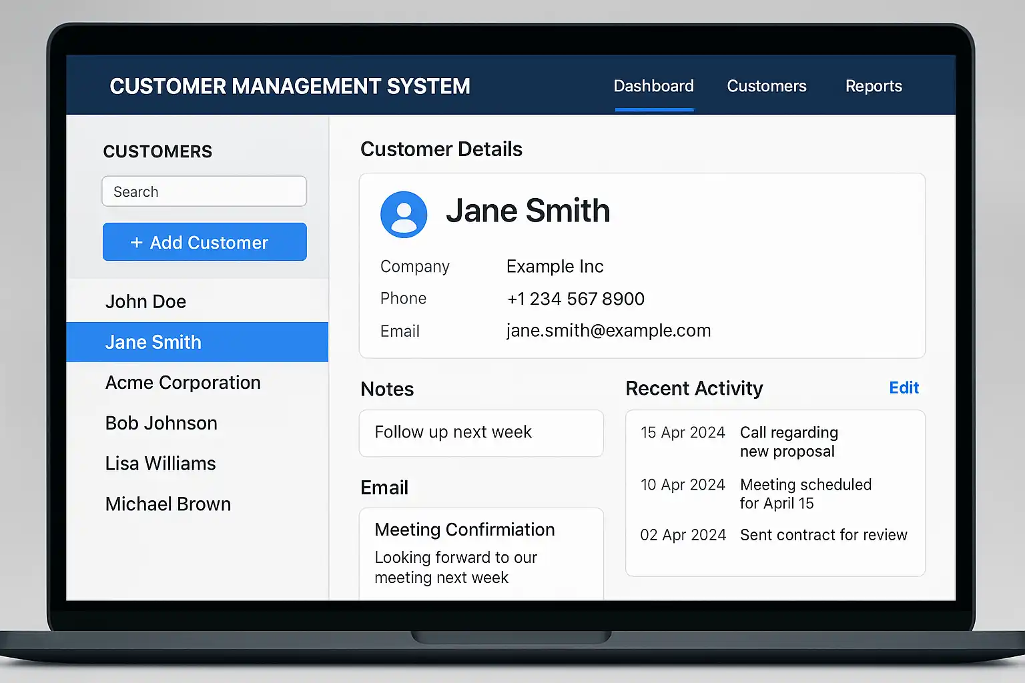Open the 10 Apr 2024 meeting activity
Screen dimensions: 1025x683
(774, 494)
